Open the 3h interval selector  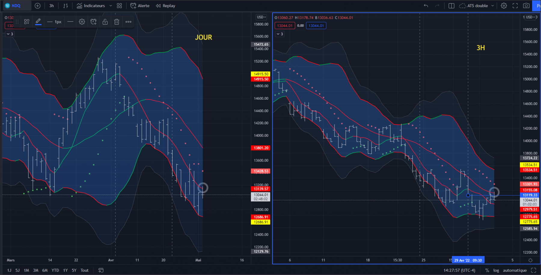[52, 6]
